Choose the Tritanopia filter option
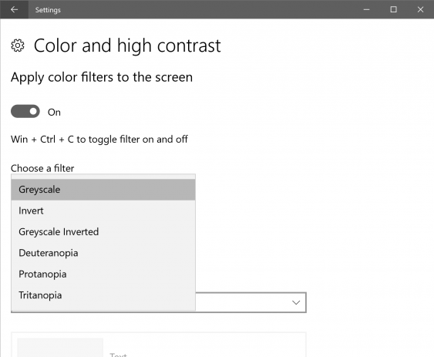434x357 pixels. (x=103, y=295)
